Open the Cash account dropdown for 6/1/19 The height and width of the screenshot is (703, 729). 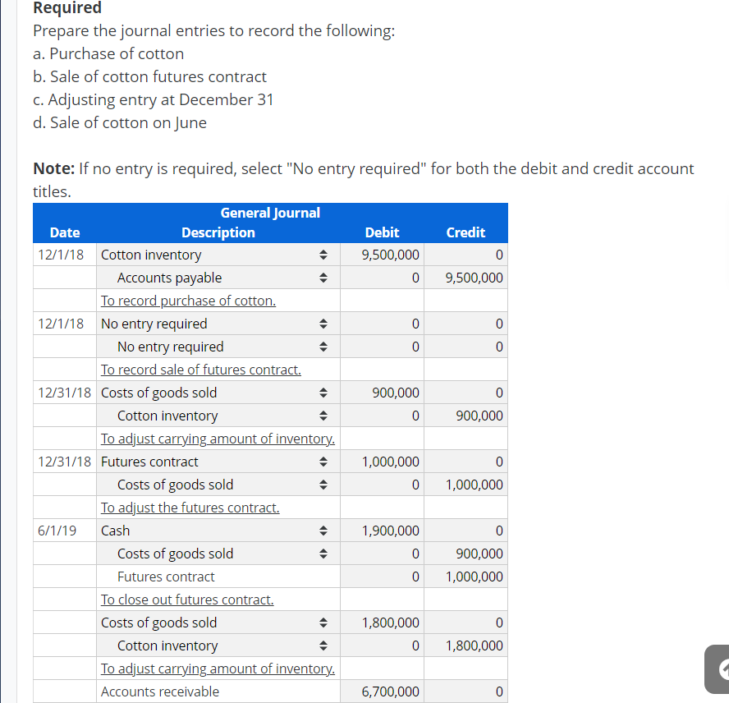click(x=323, y=531)
